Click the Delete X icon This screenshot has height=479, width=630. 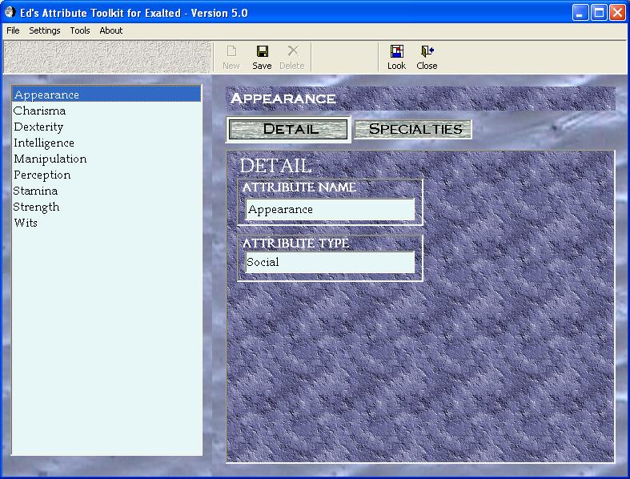point(293,51)
